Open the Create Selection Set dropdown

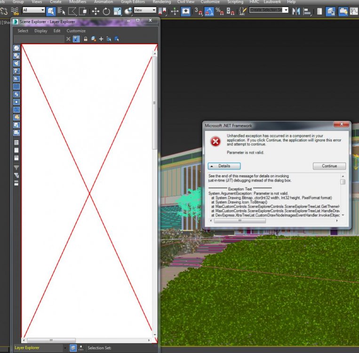tap(286, 10)
